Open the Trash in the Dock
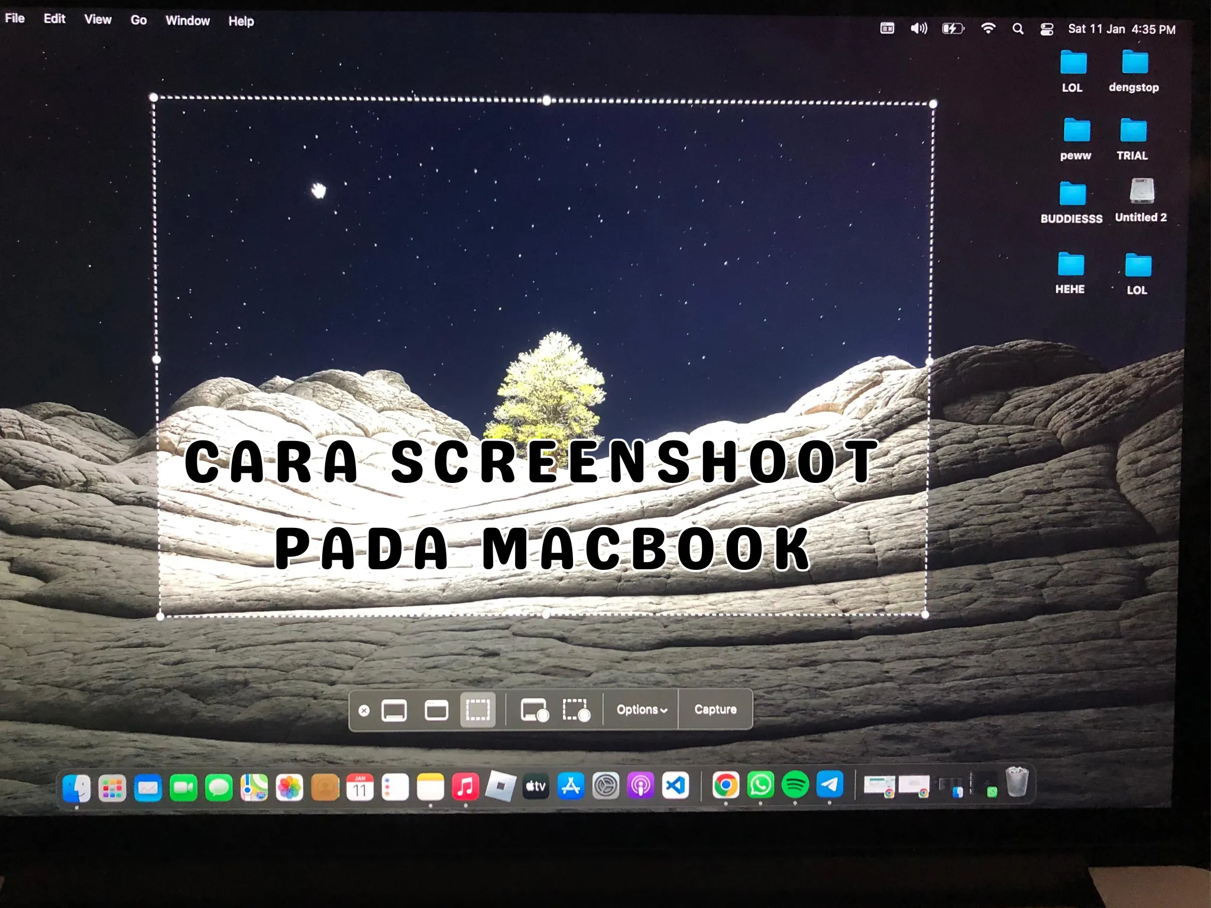 click(1017, 781)
